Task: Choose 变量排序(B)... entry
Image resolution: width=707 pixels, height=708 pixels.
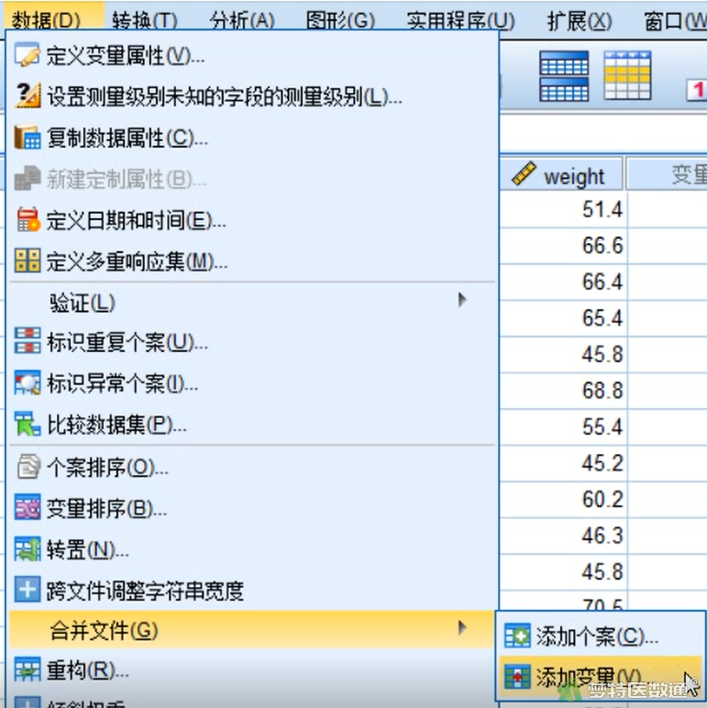Action: coord(106,508)
